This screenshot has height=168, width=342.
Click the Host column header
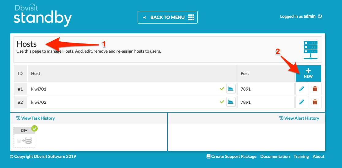(132, 73)
